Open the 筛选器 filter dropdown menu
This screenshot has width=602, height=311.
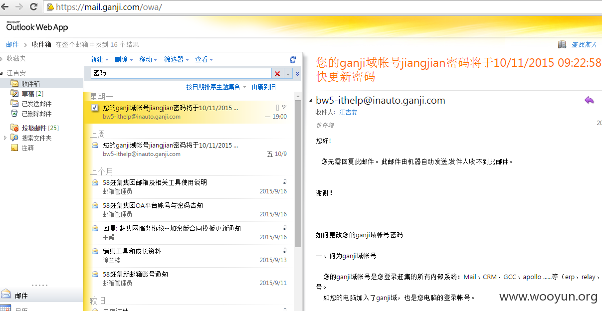click(176, 59)
